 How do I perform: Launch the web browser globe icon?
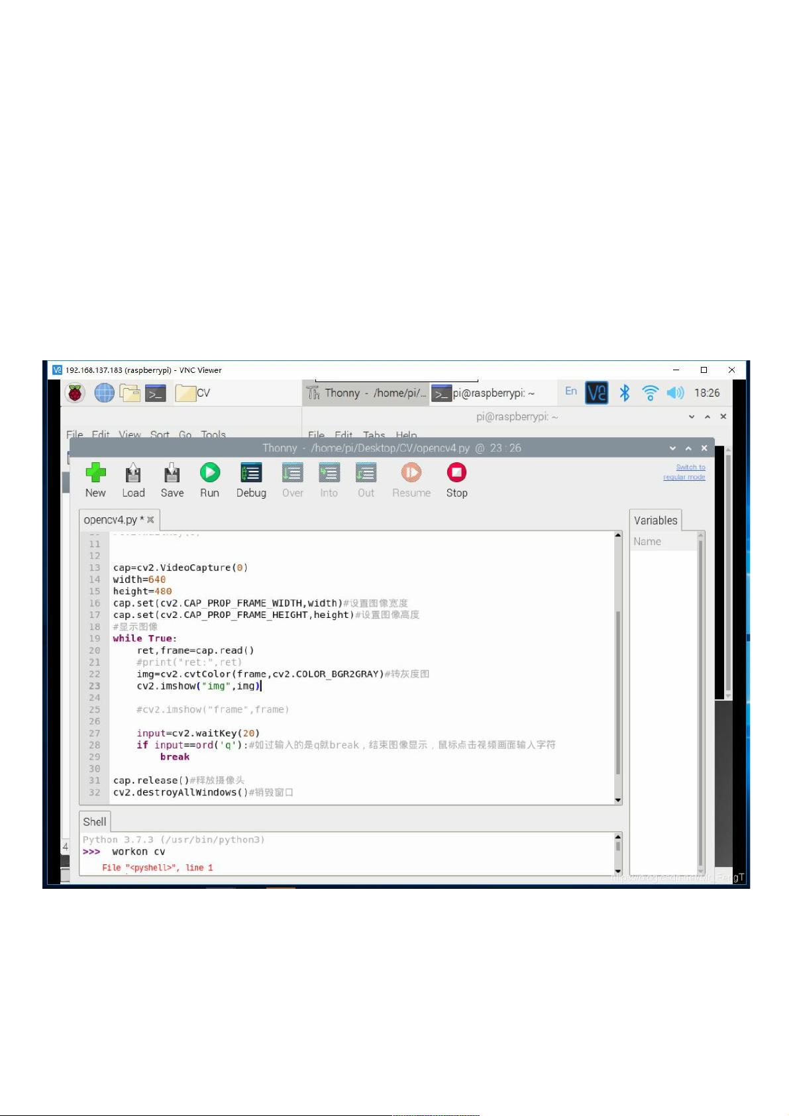(104, 393)
